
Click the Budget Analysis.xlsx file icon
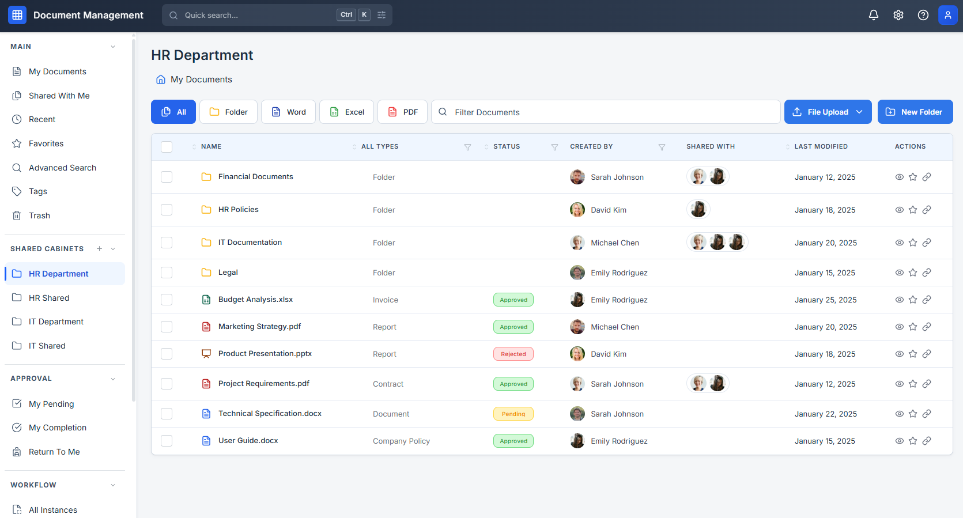[206, 300]
